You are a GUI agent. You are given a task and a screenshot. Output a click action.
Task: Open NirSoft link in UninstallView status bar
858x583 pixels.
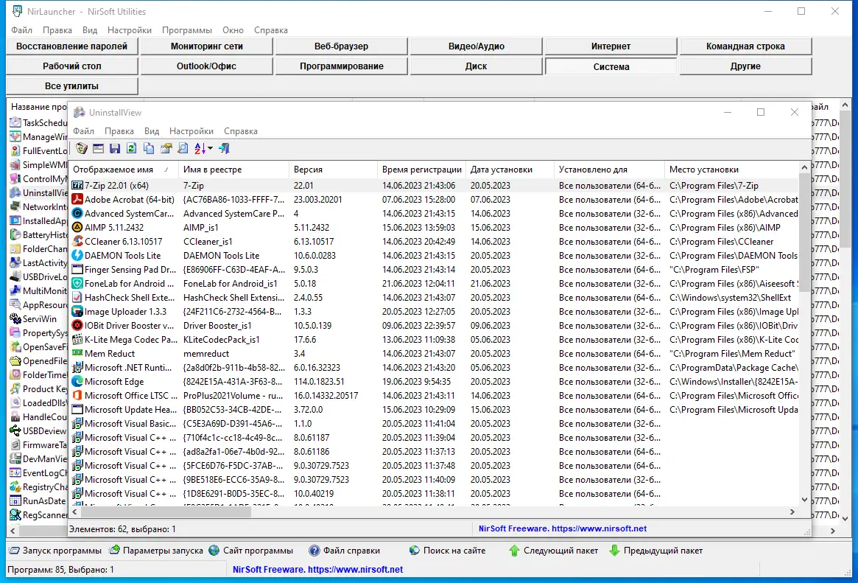click(563, 528)
